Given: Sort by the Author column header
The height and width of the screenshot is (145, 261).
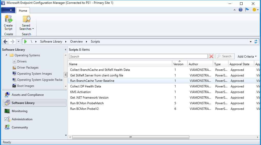Looking at the screenshot, I should pyautogui.click(x=200, y=64).
